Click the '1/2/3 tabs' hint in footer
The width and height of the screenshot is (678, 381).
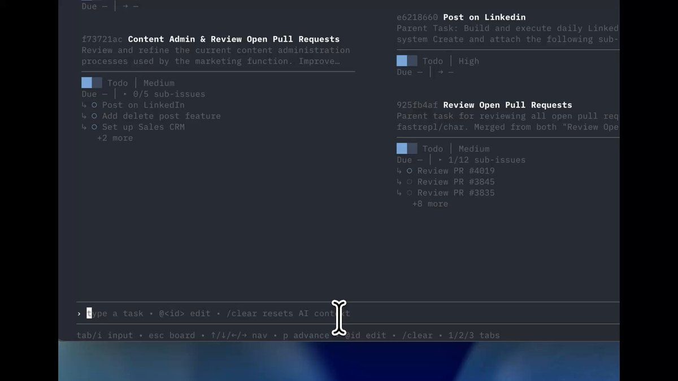(x=474, y=335)
